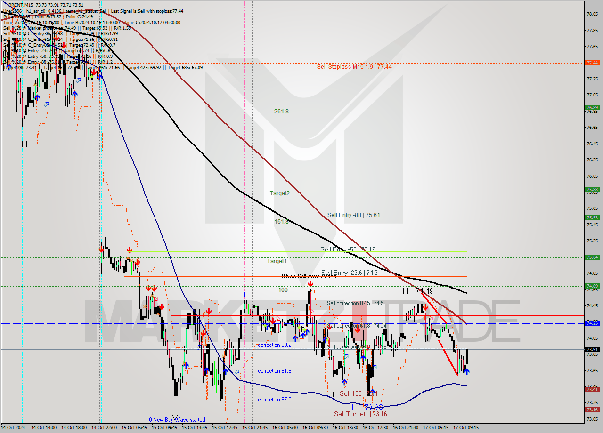Click the '14 Oct 14:00' time axis label
603x433 pixels.
point(44,428)
